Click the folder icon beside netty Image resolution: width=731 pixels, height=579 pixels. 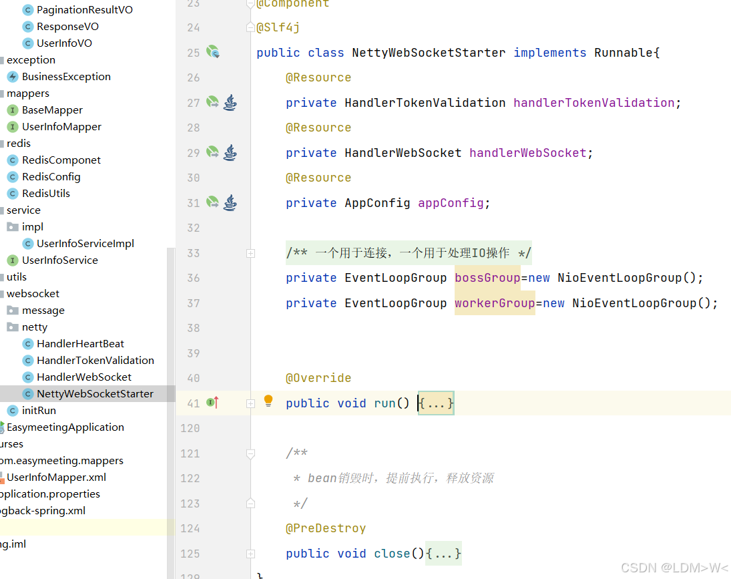(13, 327)
